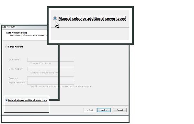Click the 'E-mail Address:' field label
The image size is (194, 124).
point(16,69)
